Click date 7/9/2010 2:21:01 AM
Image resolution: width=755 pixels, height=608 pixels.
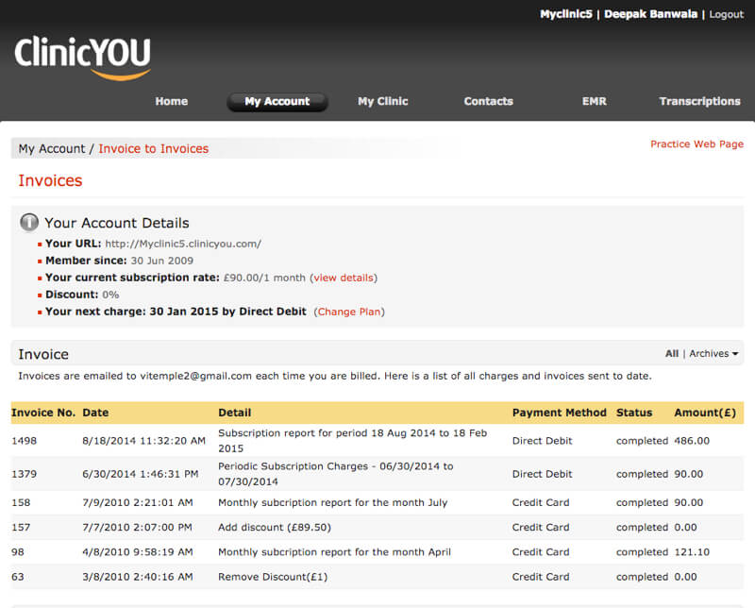[x=138, y=502]
